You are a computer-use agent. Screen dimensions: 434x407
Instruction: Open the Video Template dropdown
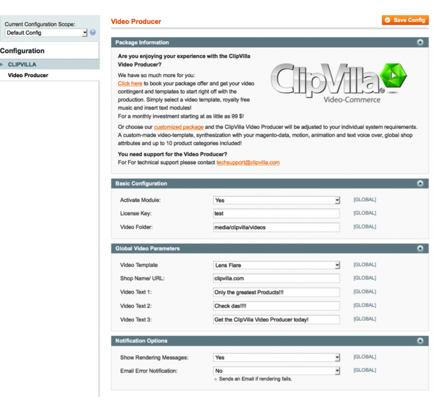277,265
